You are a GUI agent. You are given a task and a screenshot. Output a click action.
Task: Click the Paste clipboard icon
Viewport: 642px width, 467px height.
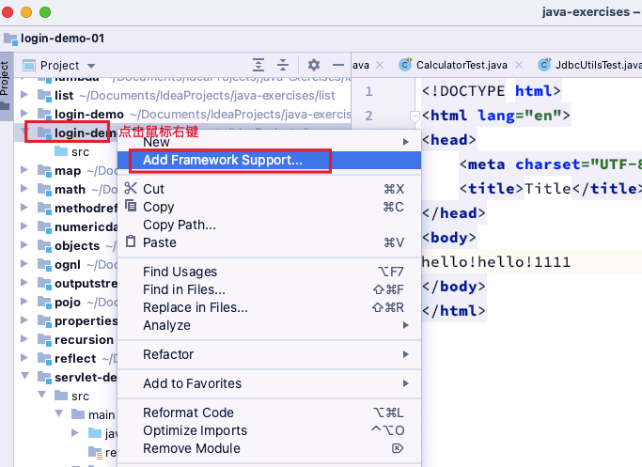pos(131,241)
